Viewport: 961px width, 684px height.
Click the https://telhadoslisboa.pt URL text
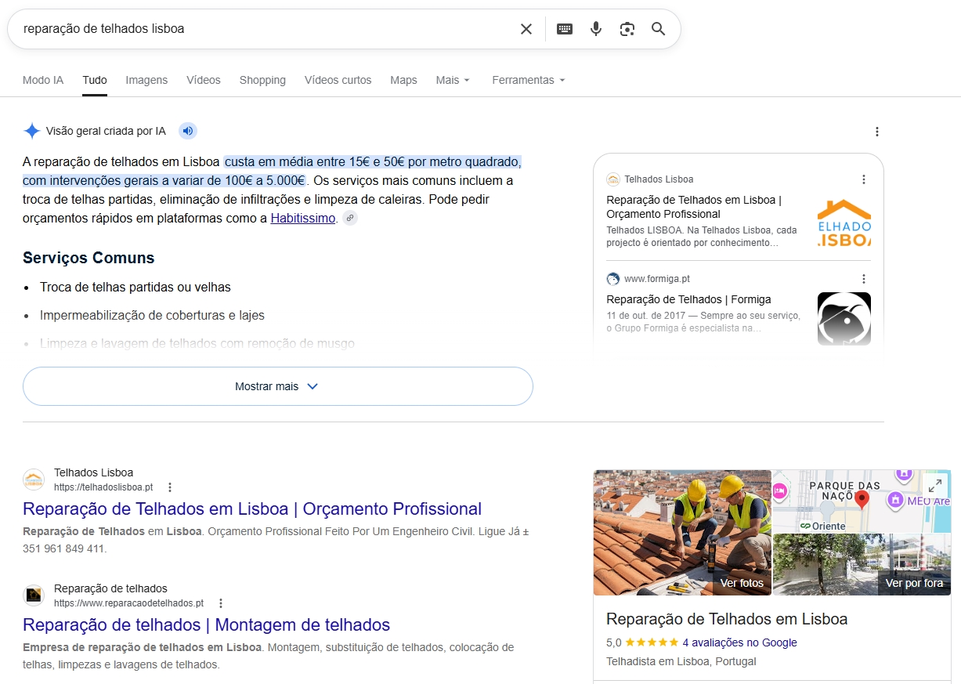pyautogui.click(x=103, y=487)
